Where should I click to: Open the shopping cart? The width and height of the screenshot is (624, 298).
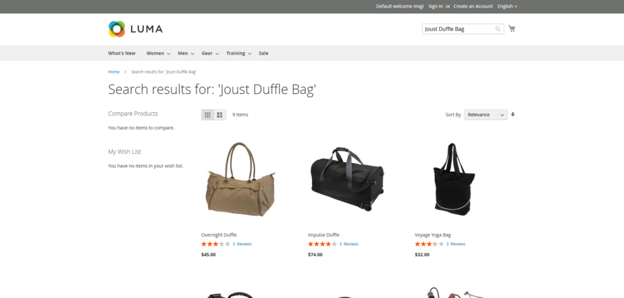(x=512, y=29)
